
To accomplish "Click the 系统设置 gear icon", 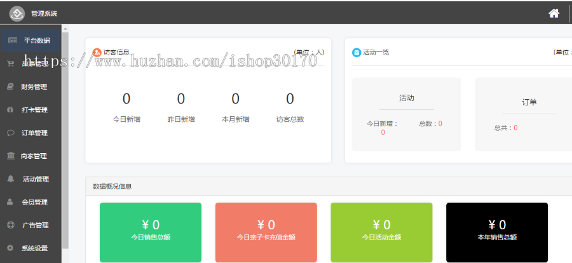I will [x=10, y=248].
